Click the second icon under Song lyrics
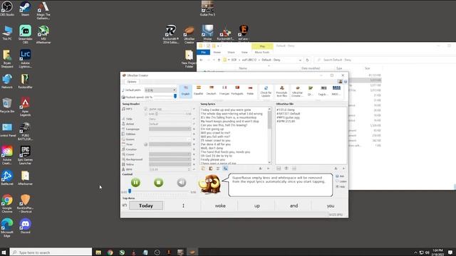Viewport: 456px width, 256px height. pos(211,169)
